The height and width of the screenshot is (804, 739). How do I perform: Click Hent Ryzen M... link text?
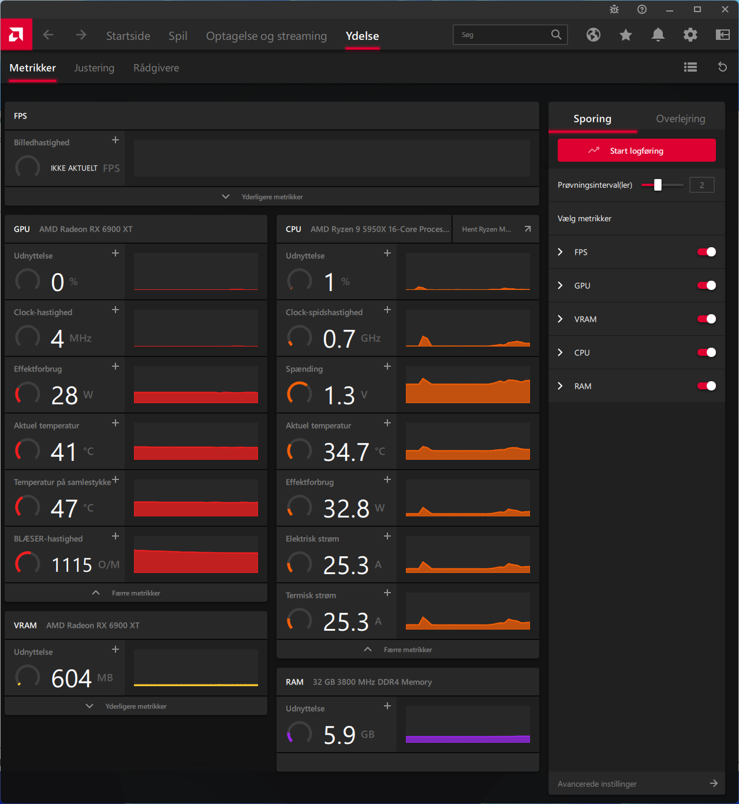coord(486,229)
